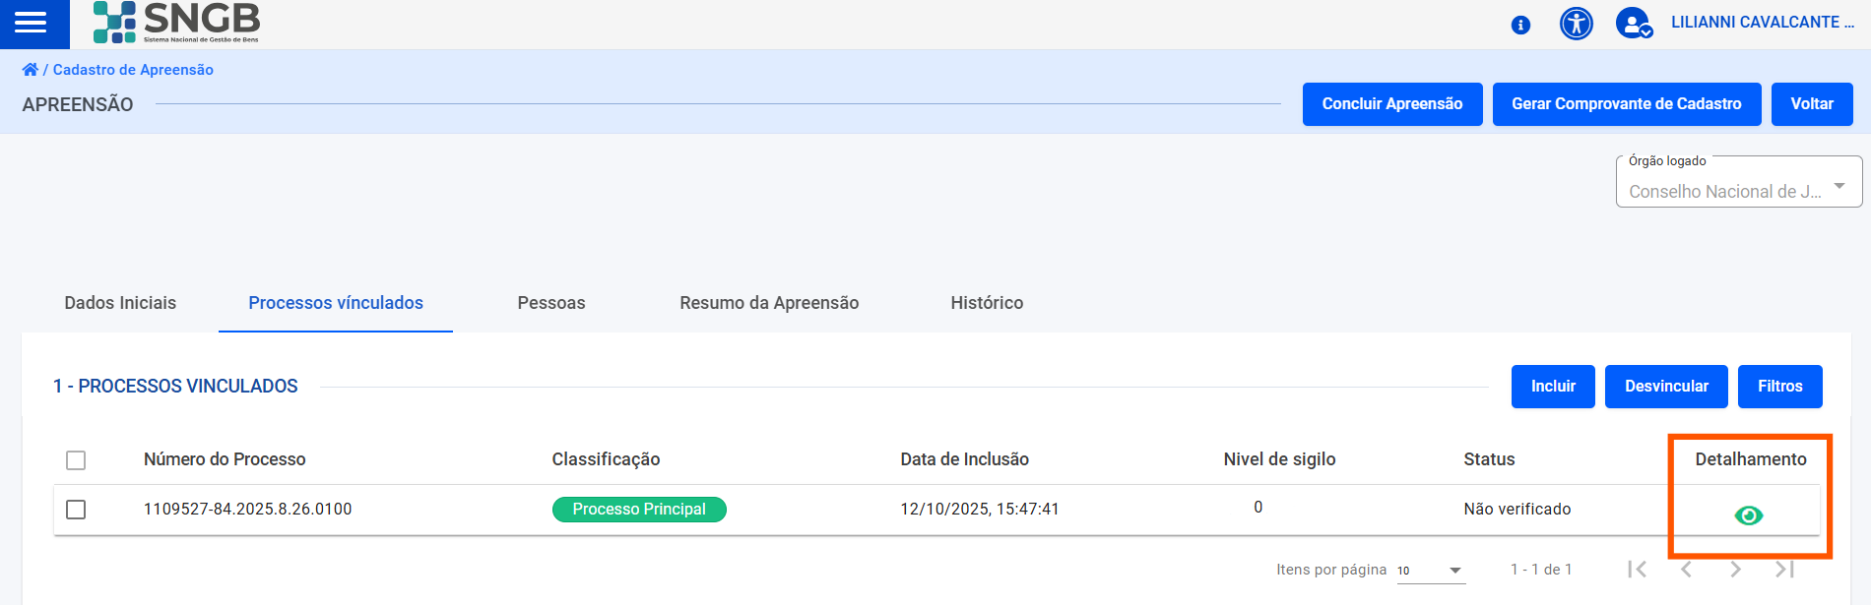The width and height of the screenshot is (1871, 605).
Task: Check the select-all checkbox in the table header
Action: pyautogui.click(x=76, y=459)
